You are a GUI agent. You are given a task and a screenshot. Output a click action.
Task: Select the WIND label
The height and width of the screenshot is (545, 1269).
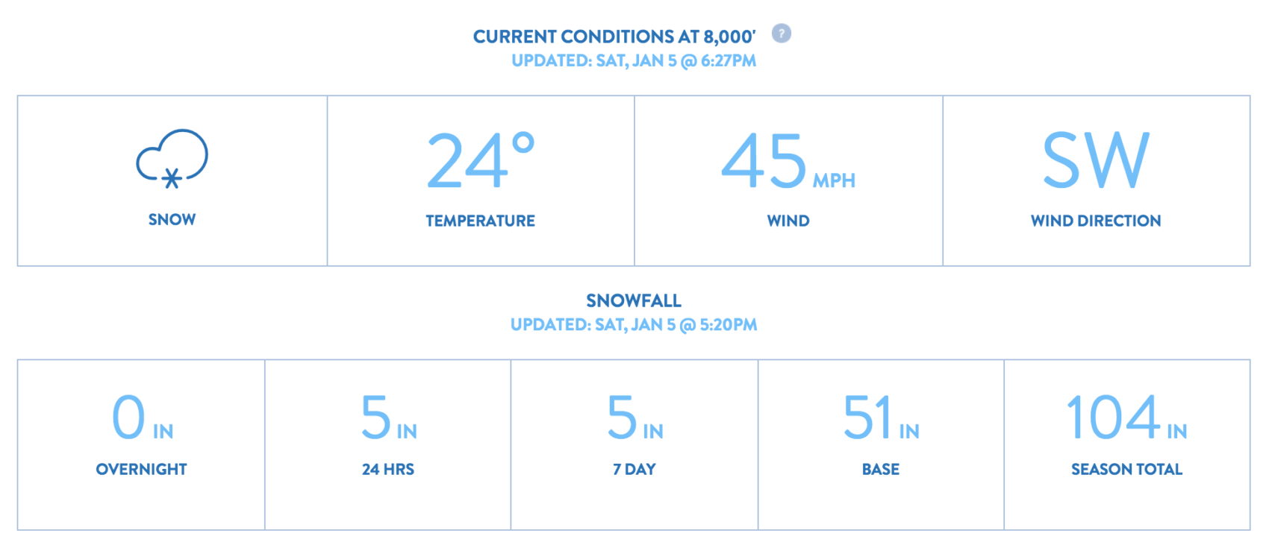(x=788, y=221)
